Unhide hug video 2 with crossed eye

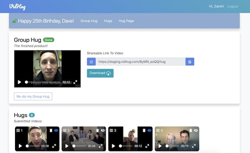tap(103, 130)
